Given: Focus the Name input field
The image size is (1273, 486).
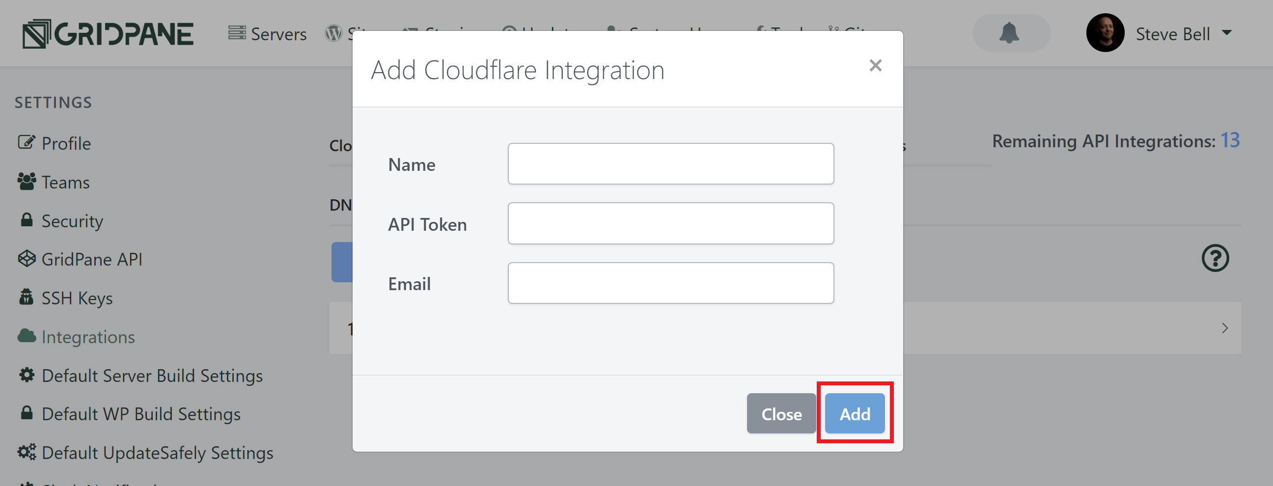Looking at the screenshot, I should pyautogui.click(x=670, y=164).
